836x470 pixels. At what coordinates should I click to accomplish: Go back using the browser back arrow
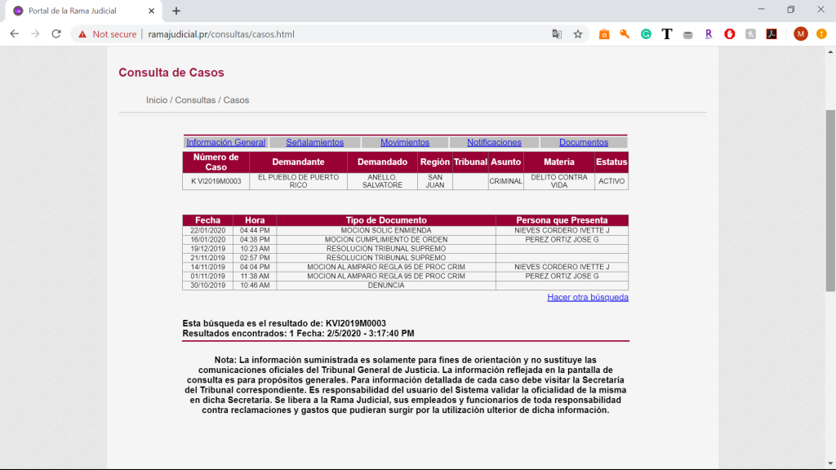(14, 34)
